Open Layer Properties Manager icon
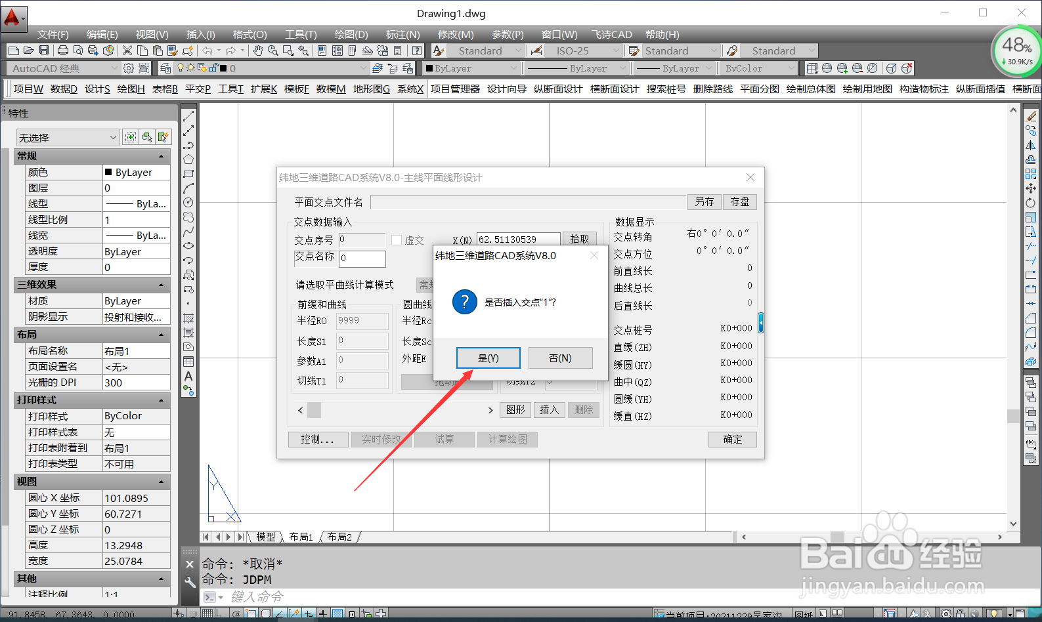 [x=165, y=68]
